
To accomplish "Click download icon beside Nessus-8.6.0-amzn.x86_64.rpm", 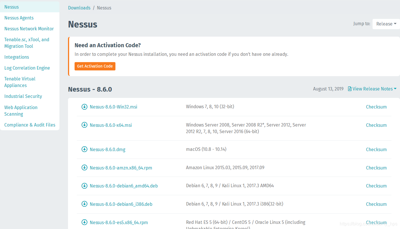I will point(84,167).
